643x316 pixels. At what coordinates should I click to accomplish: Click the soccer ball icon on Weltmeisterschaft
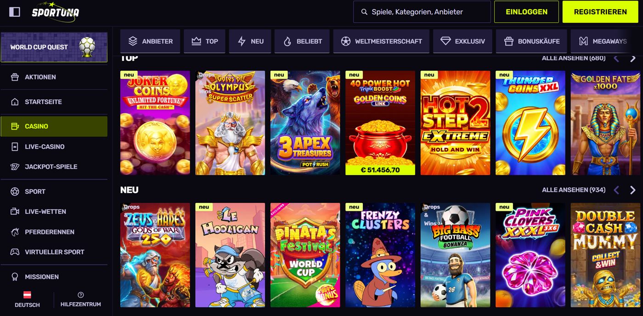pos(346,41)
